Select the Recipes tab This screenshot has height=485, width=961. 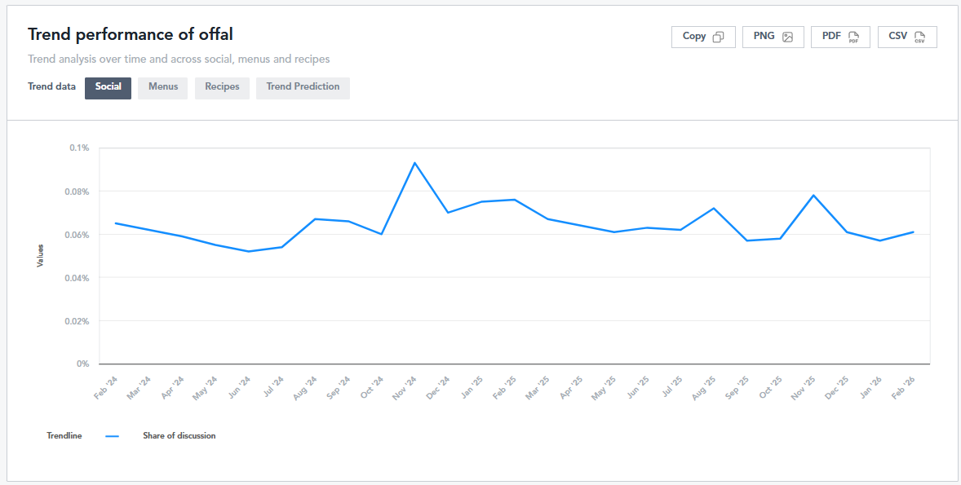click(x=222, y=87)
